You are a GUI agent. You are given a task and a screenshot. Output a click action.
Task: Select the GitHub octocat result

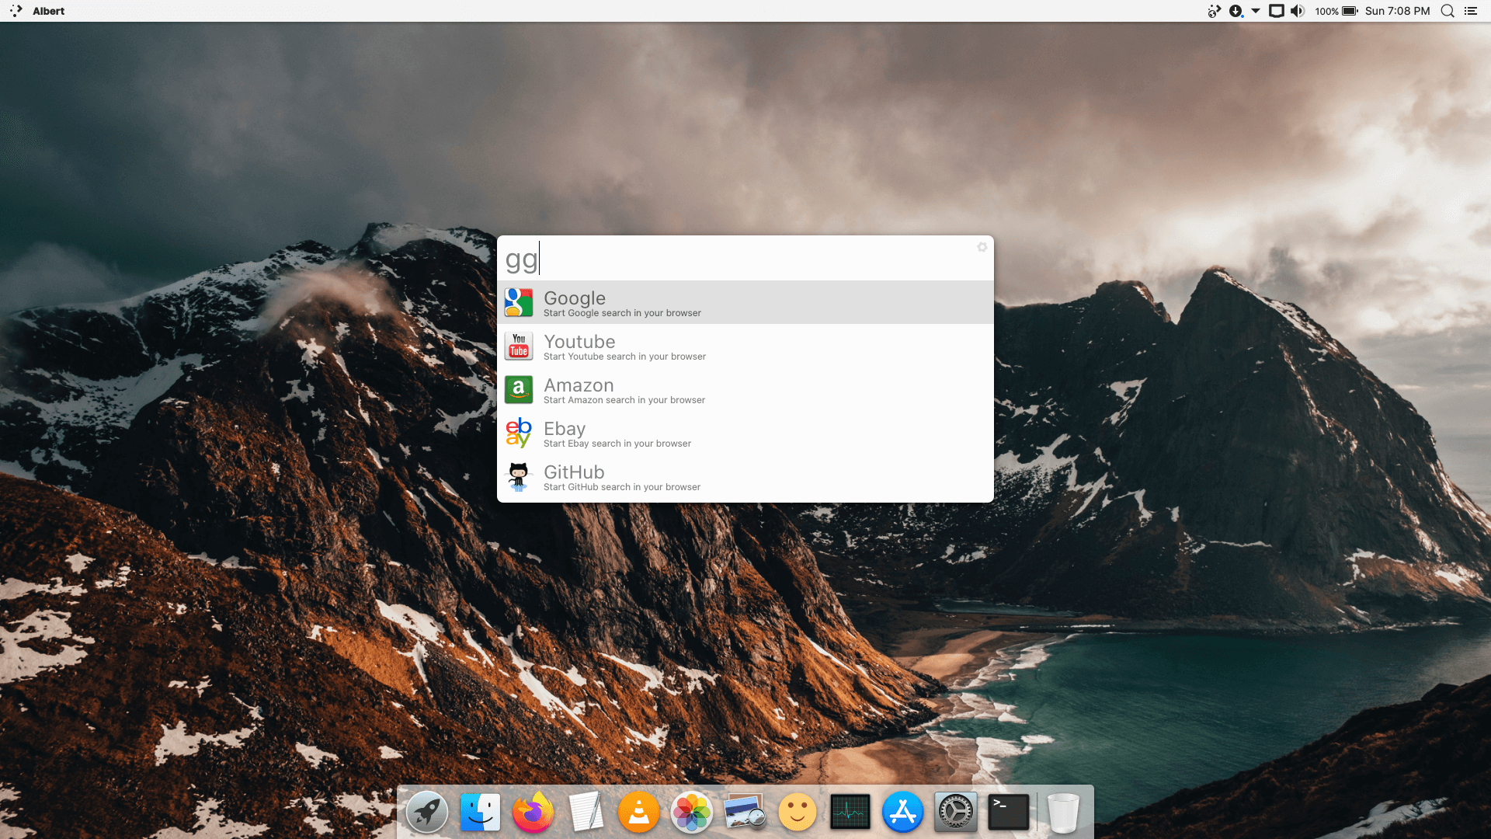click(x=518, y=477)
